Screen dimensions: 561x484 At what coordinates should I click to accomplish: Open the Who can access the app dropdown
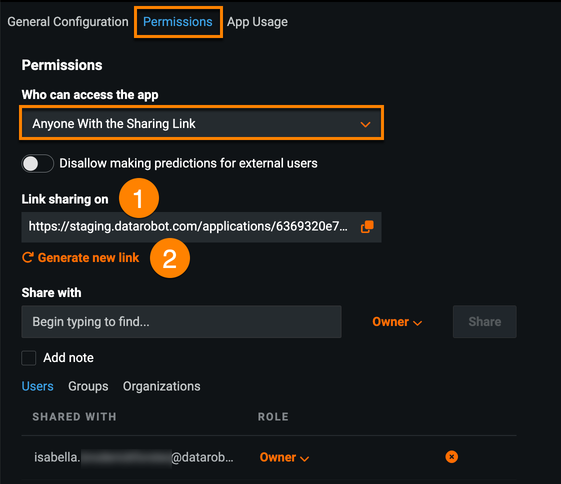point(201,123)
